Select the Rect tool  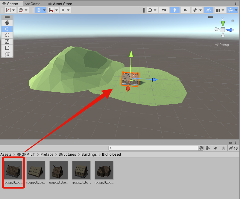tap(7, 48)
